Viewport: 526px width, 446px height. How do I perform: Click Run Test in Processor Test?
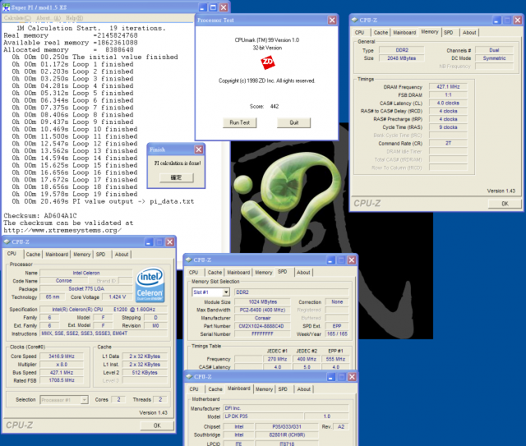coord(239,122)
